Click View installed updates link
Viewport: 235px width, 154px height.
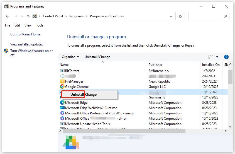[26, 44]
